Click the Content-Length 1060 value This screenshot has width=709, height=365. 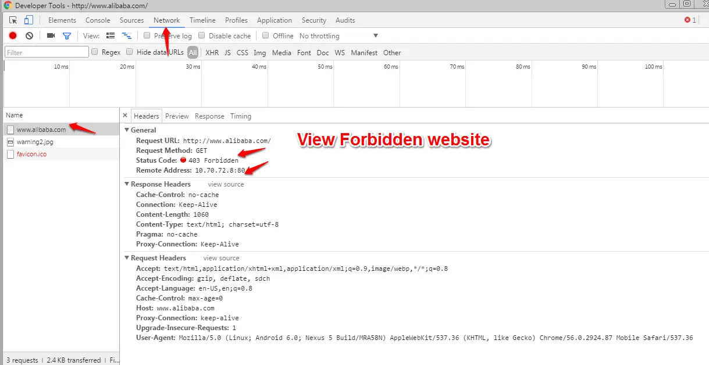pyautogui.click(x=201, y=214)
